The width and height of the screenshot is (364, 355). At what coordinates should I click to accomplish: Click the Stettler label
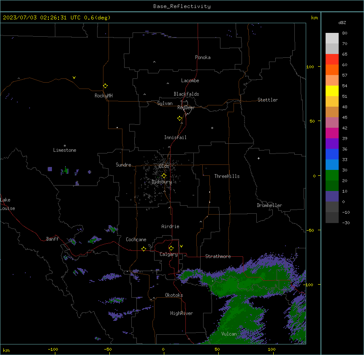(268, 100)
